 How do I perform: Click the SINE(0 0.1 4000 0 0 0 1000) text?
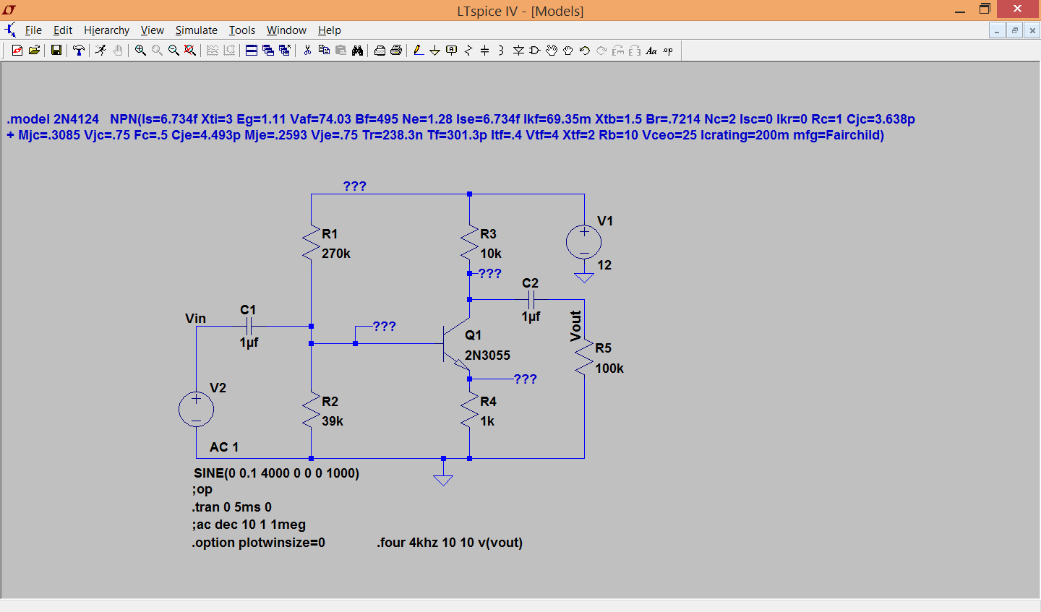coord(277,473)
